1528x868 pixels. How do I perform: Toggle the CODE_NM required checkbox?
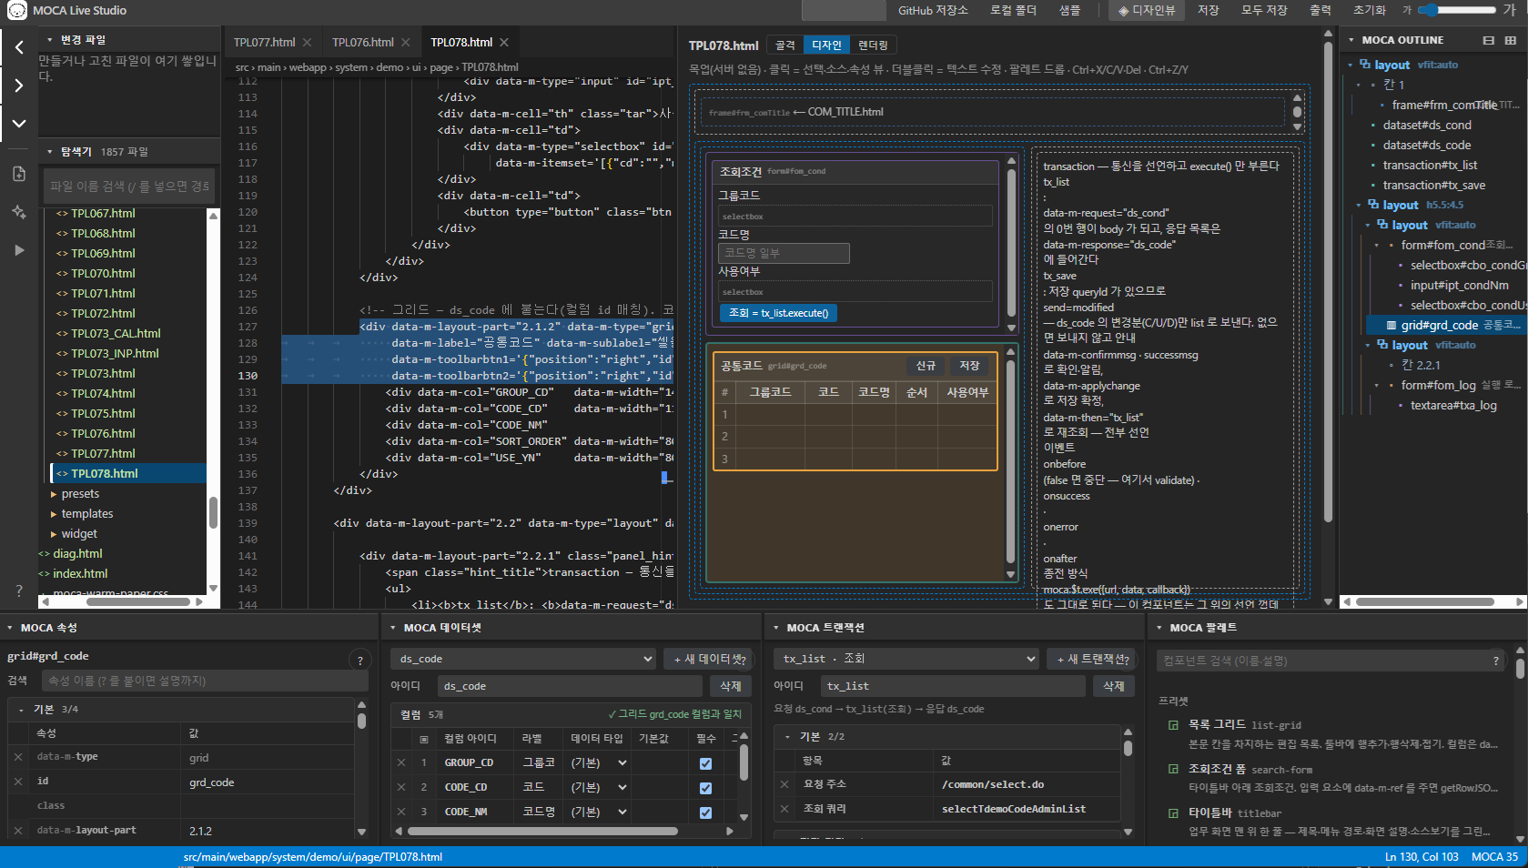(x=705, y=812)
